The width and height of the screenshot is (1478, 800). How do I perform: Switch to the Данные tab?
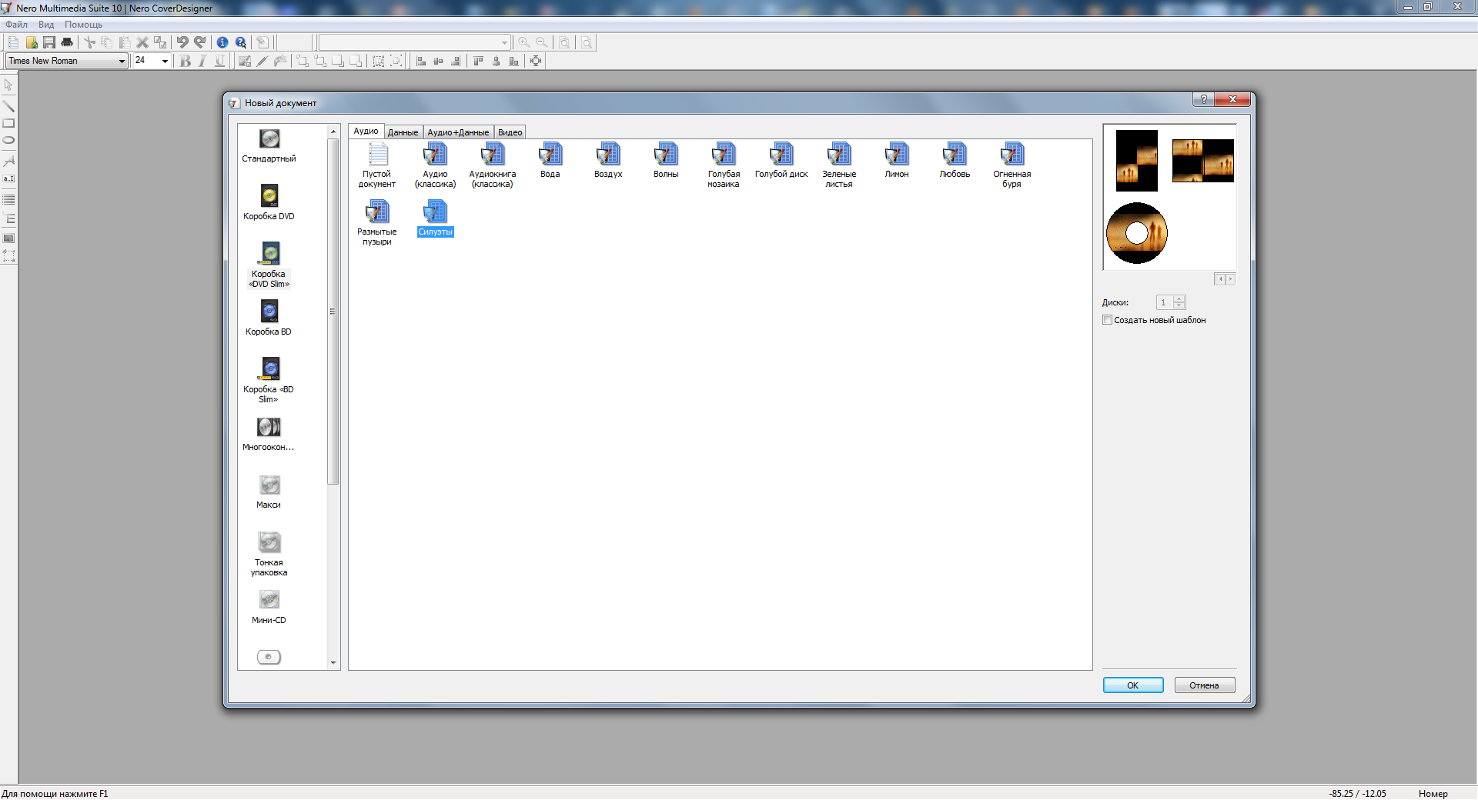point(403,132)
